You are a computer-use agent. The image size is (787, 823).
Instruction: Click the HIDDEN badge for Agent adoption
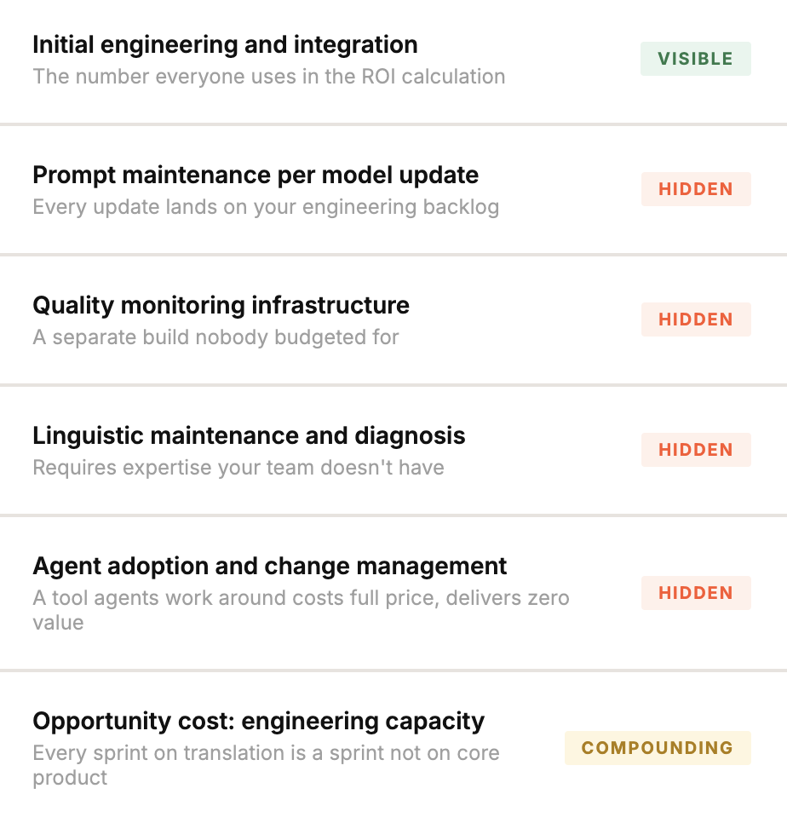(x=695, y=593)
